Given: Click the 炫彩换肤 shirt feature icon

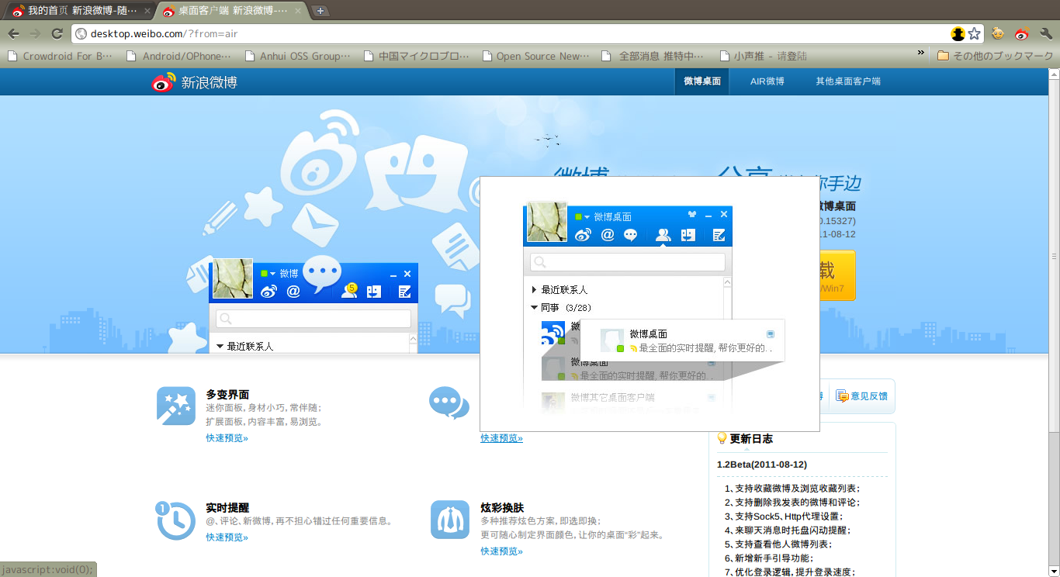Looking at the screenshot, I should 450,520.
